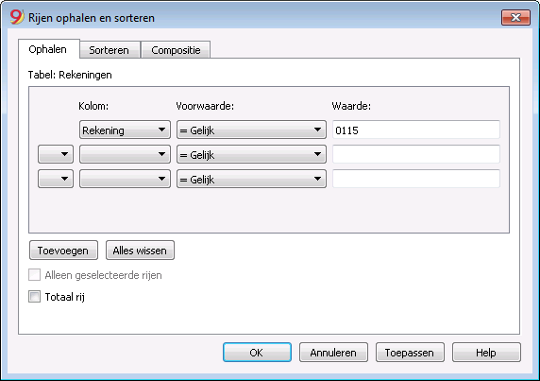Viewport: 540px width, 381px height.
Task: Open the Compositie tab
Action: pyautogui.click(x=176, y=50)
